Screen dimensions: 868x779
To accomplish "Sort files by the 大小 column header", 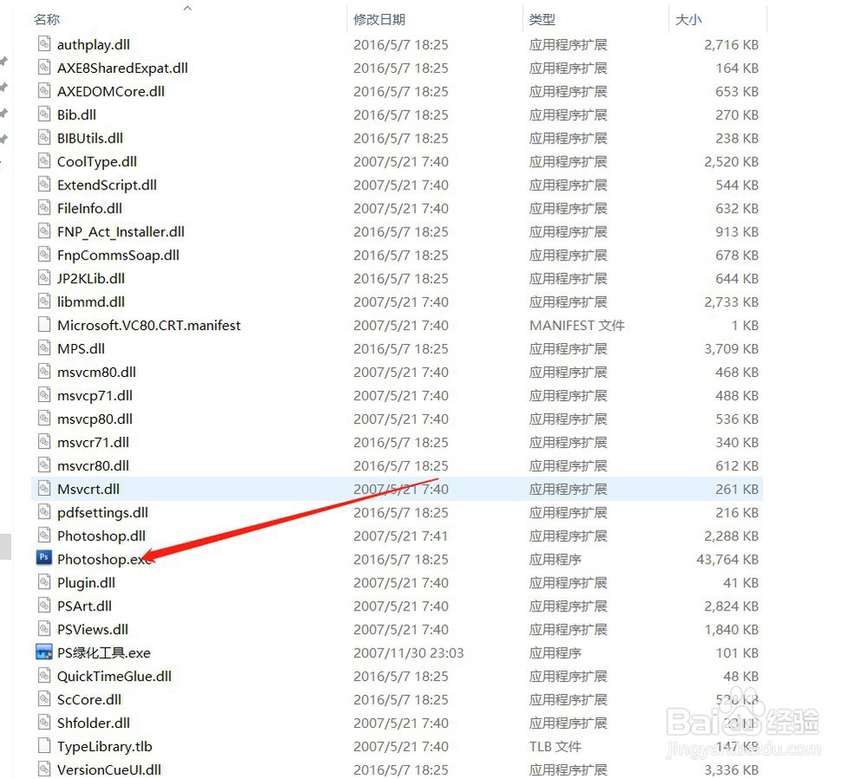I will tap(688, 19).
